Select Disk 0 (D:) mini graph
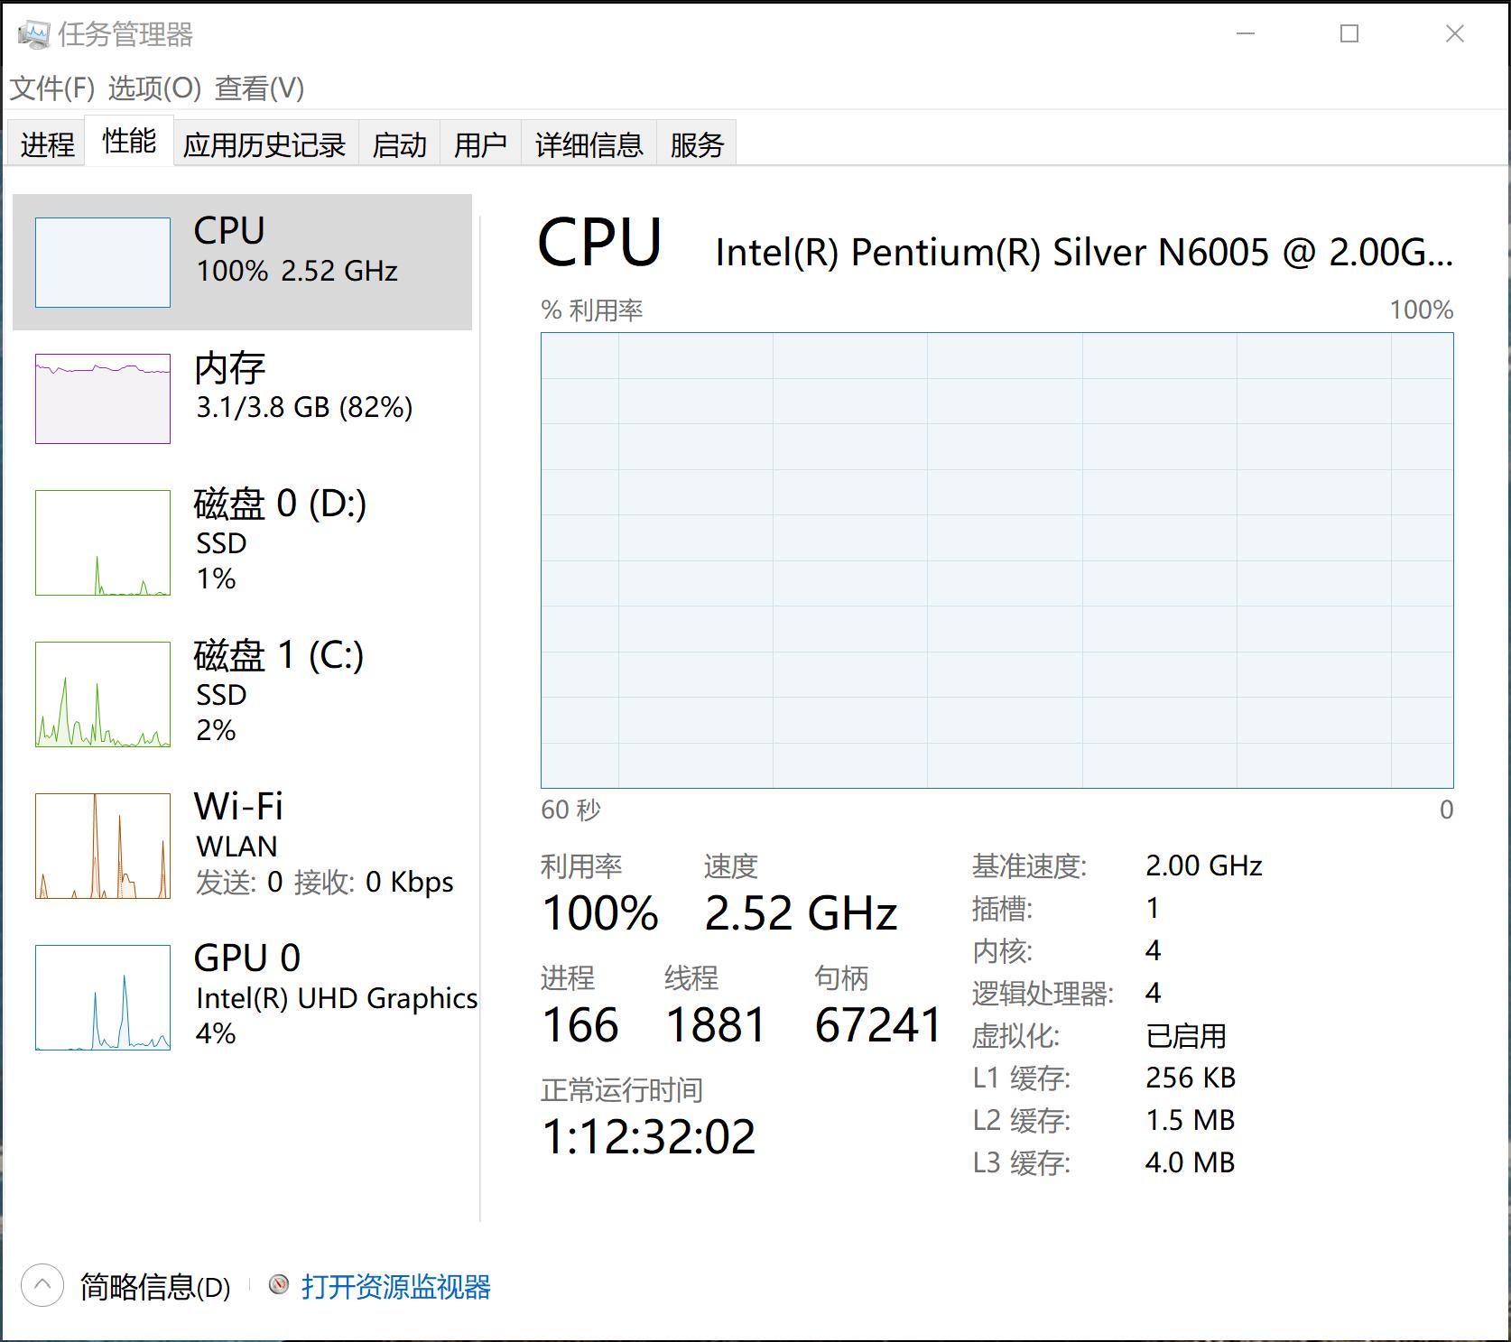Screen dimensions: 1511x1342 [103, 542]
